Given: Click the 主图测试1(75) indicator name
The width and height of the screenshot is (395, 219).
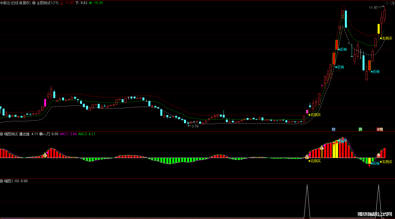Looking at the screenshot, I should [48, 3].
